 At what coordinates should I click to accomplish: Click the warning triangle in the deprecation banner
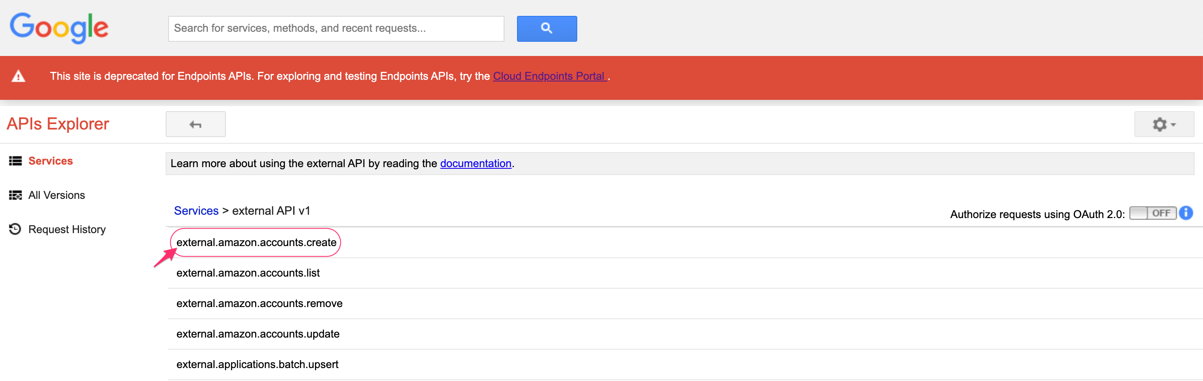19,76
